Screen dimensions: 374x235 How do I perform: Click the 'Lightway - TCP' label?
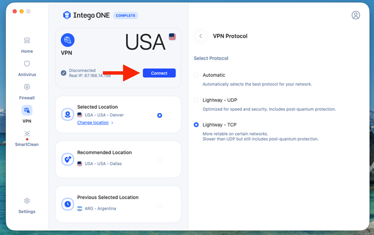click(x=219, y=125)
